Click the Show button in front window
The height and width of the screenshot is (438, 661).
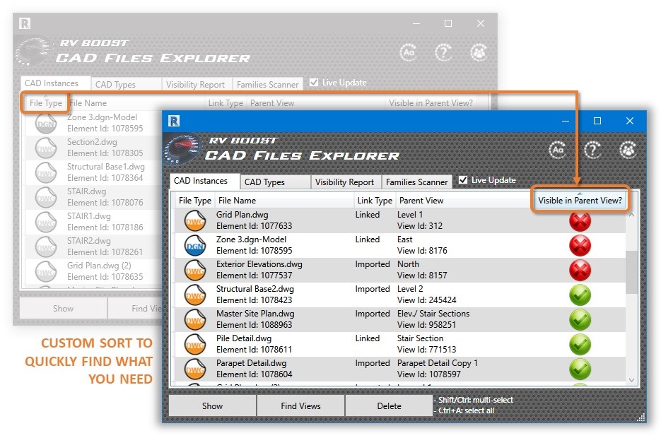pyautogui.click(x=213, y=406)
